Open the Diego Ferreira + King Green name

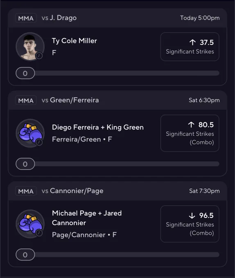click(x=98, y=127)
